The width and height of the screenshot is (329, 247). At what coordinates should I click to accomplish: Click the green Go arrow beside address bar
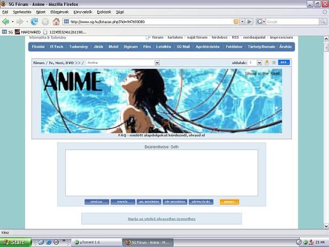point(249,21)
